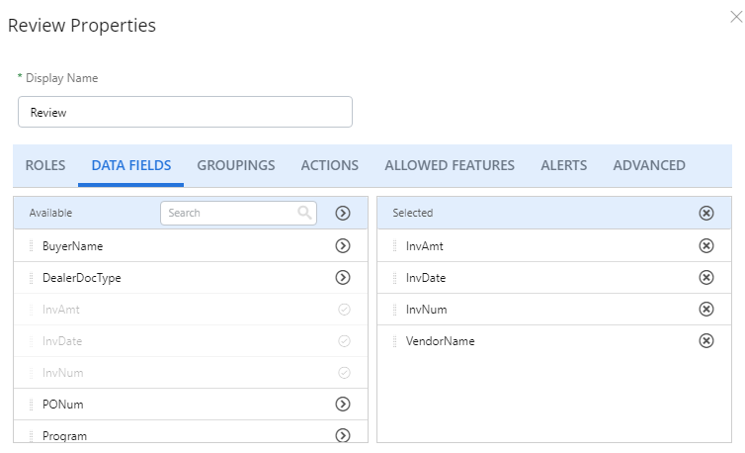
Task: Select InvAmt text in Selected list
Action: coord(424,246)
